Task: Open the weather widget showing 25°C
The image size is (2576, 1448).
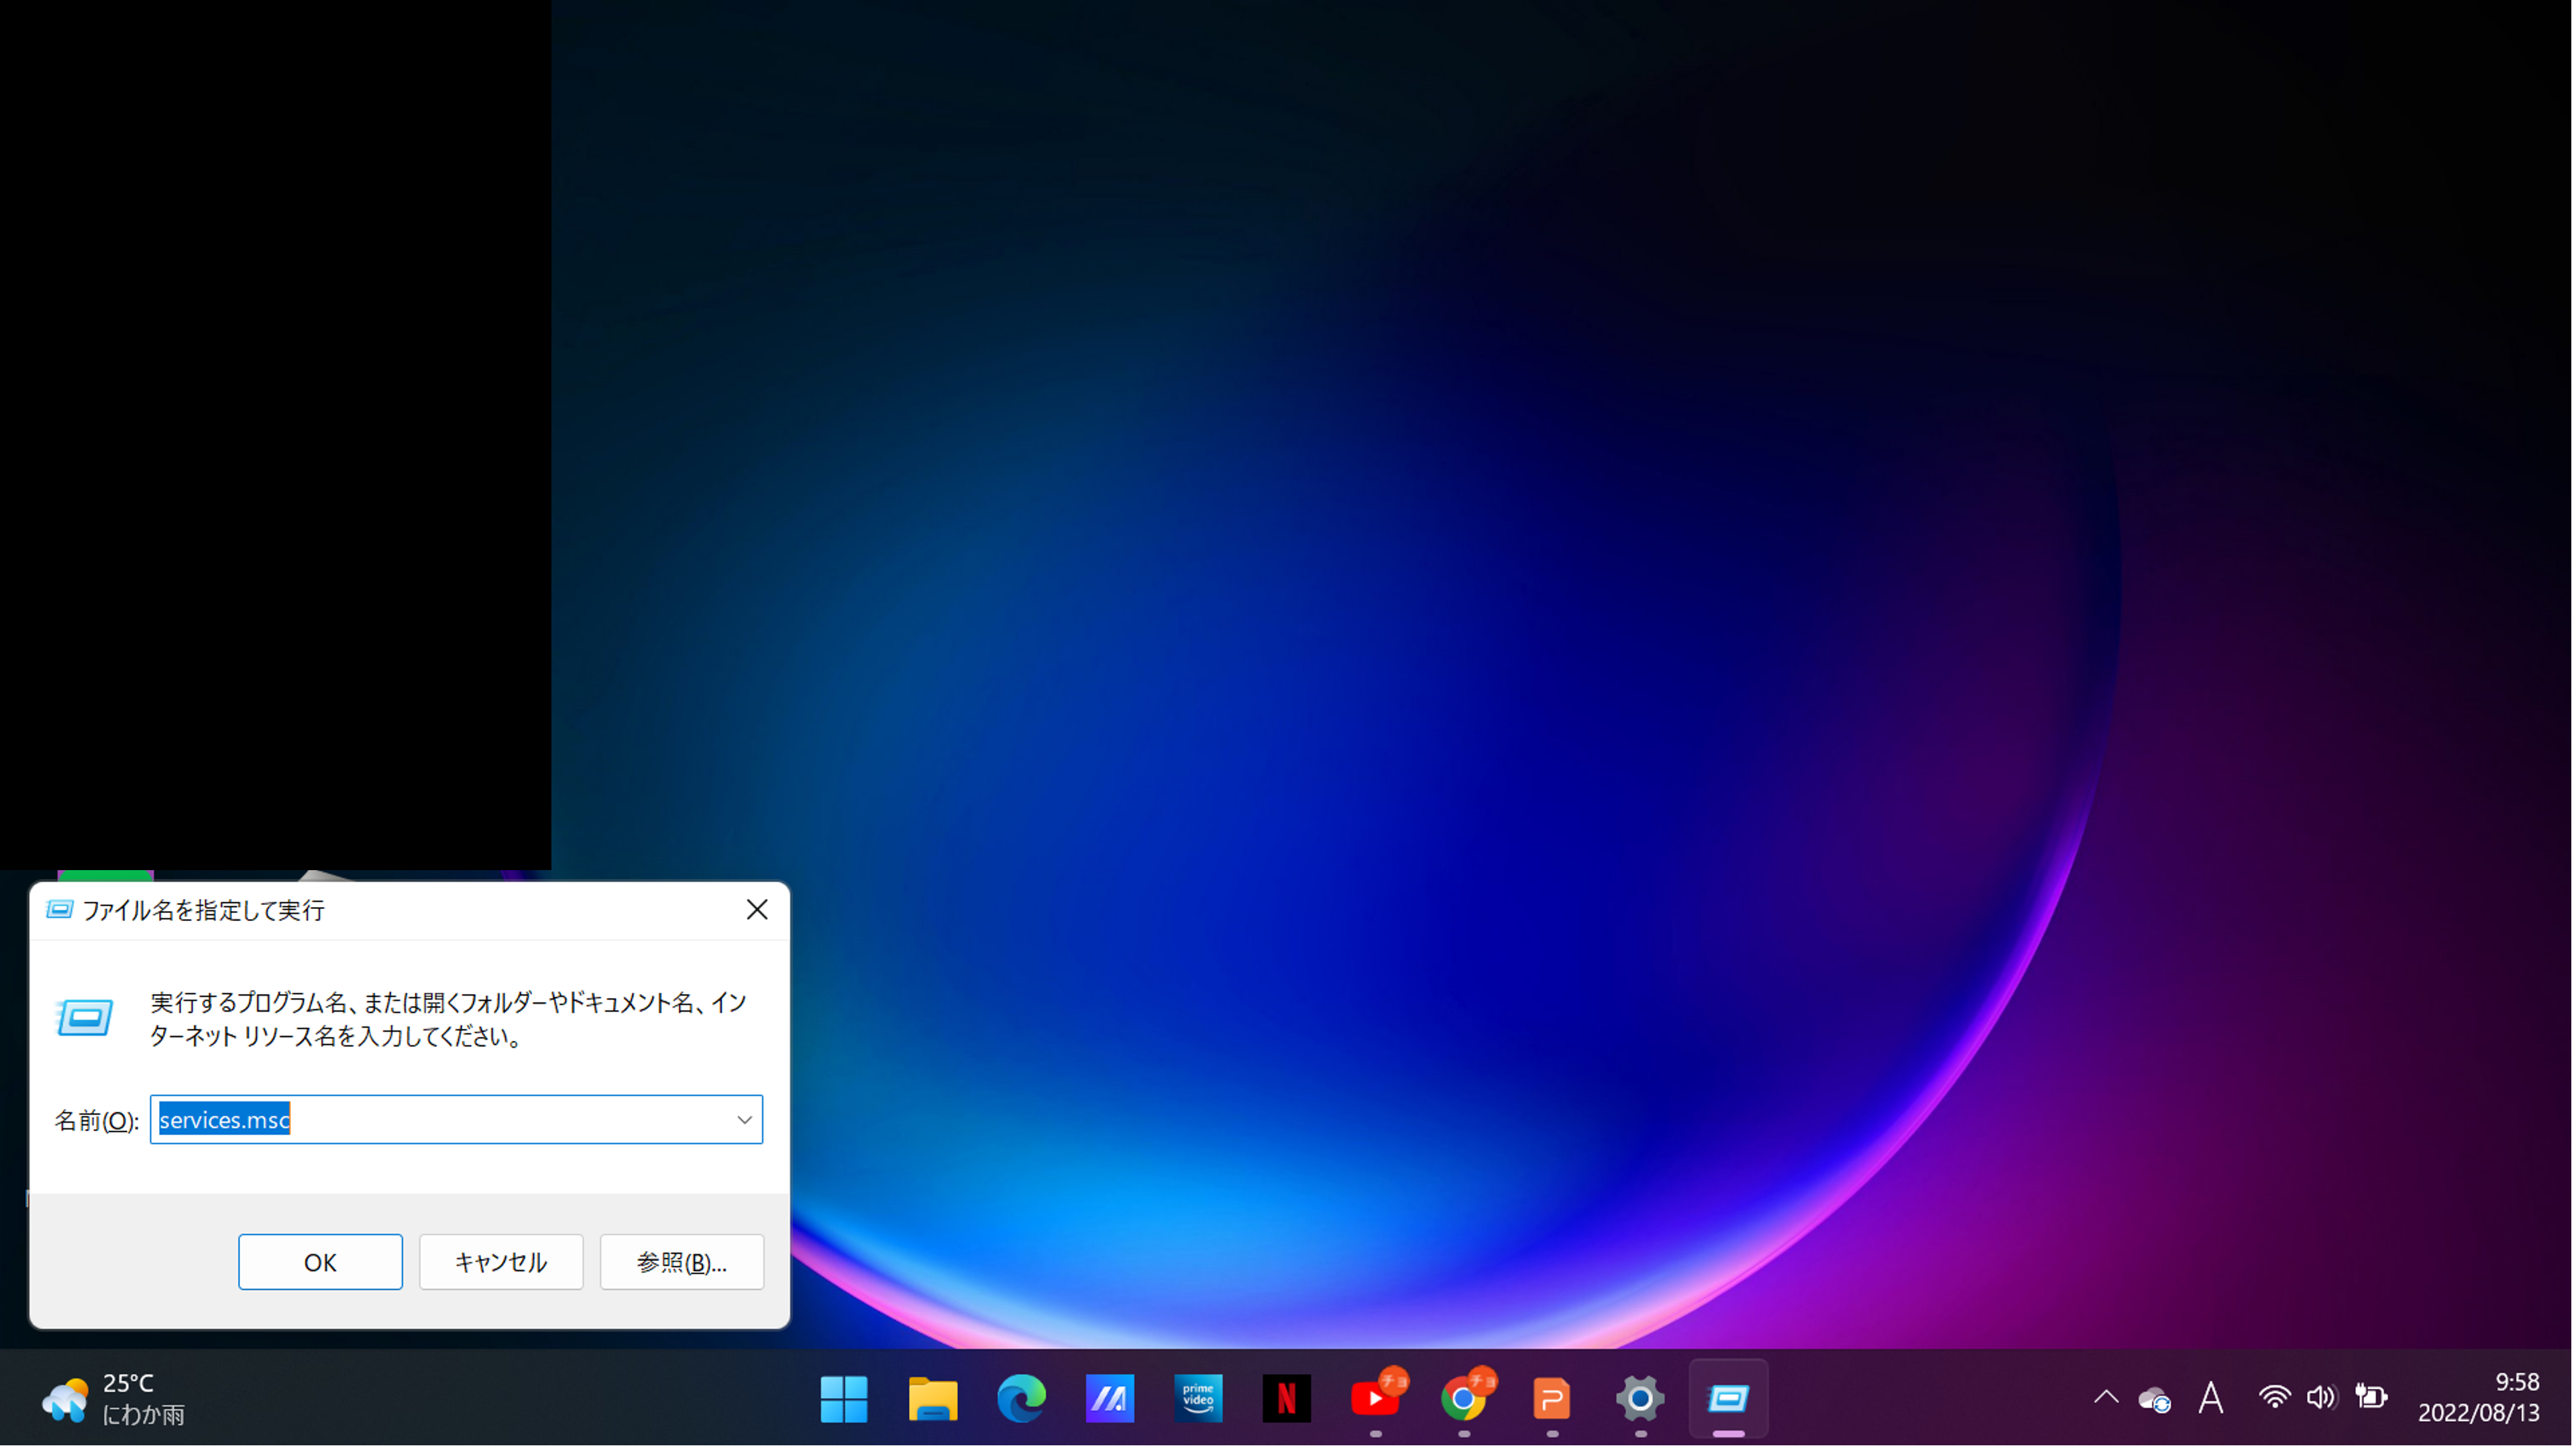Action: (x=113, y=1399)
